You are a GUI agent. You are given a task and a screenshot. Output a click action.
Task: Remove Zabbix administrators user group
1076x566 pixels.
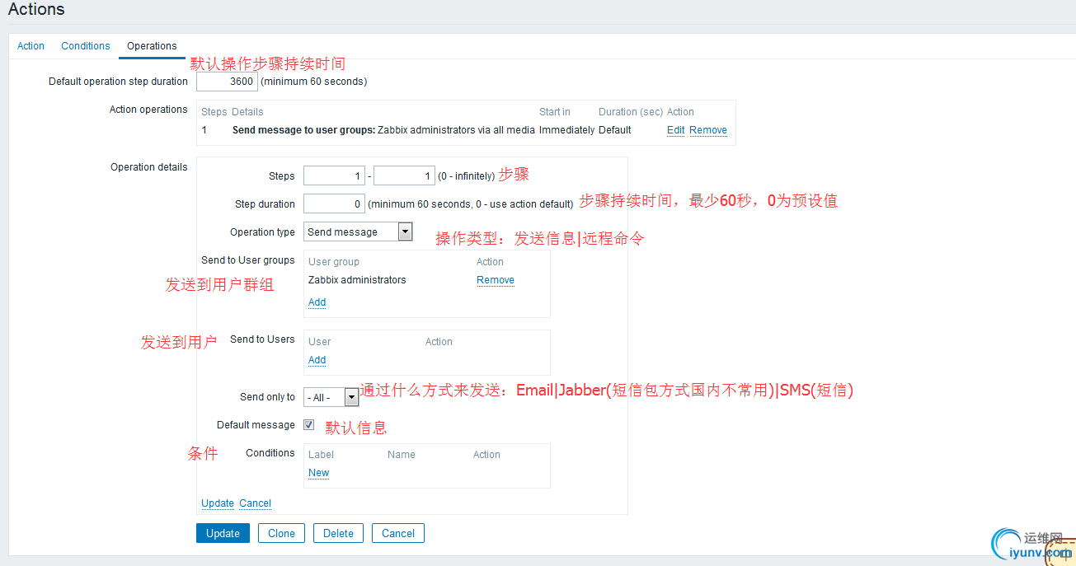click(496, 280)
